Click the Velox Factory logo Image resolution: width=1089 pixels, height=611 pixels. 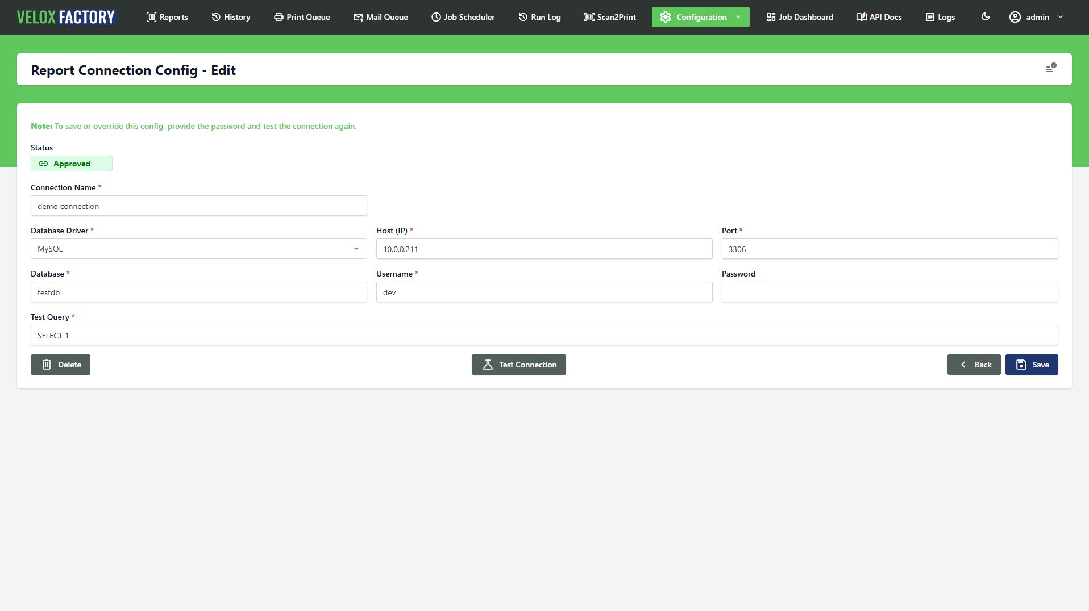click(x=66, y=17)
